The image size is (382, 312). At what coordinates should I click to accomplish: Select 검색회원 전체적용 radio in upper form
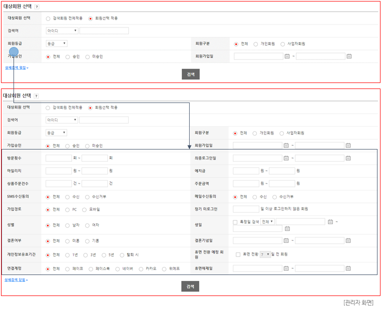click(48, 18)
